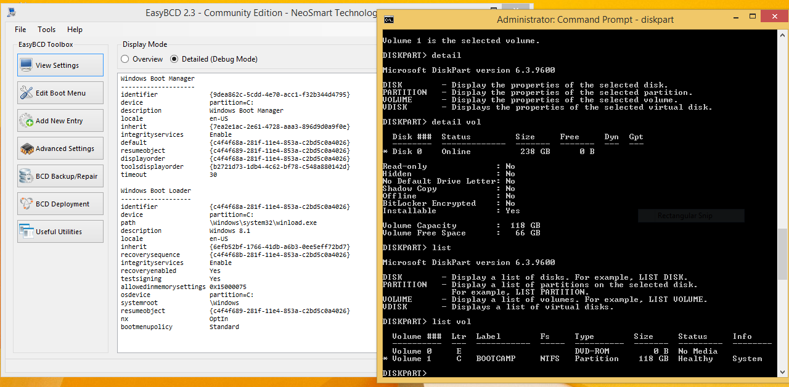Viewport: 789px width, 387px height.
Task: Click the 'Disk 0' row in diskpart
Action: point(488,152)
